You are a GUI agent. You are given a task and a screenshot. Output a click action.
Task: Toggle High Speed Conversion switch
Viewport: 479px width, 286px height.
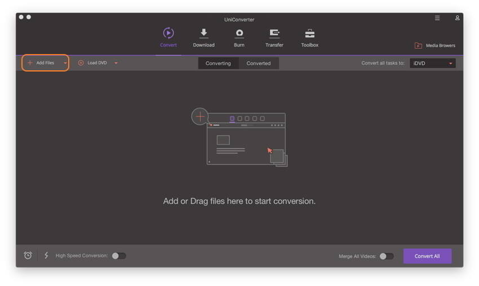(x=119, y=256)
